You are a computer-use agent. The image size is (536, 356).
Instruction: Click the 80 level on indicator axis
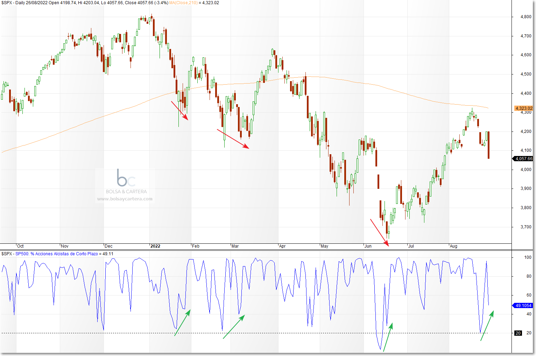coord(529,276)
